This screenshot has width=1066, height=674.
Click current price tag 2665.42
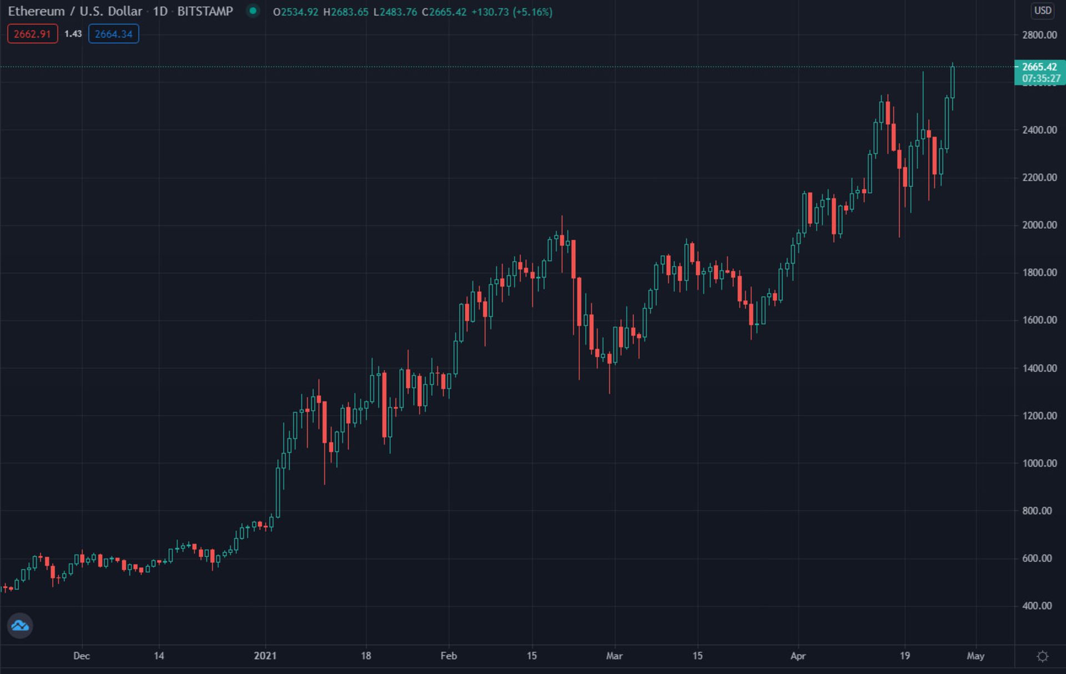pyautogui.click(x=1039, y=67)
